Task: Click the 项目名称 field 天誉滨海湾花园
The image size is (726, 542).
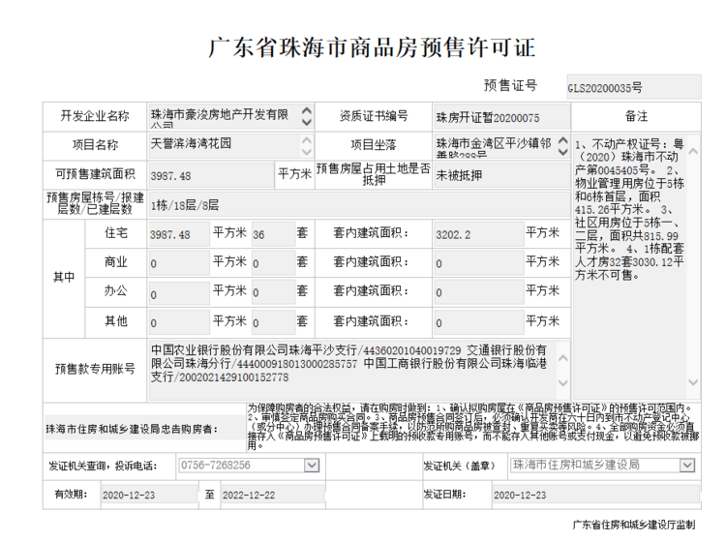Action: click(225, 145)
